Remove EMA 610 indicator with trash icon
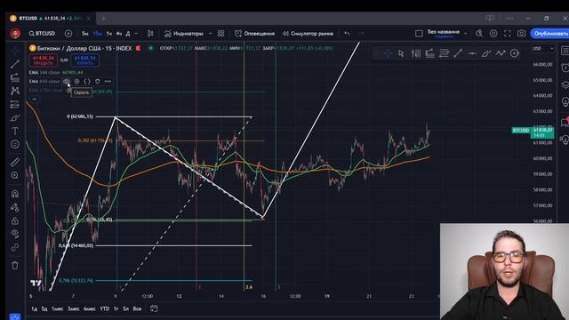The width and height of the screenshot is (569, 320). point(97,81)
